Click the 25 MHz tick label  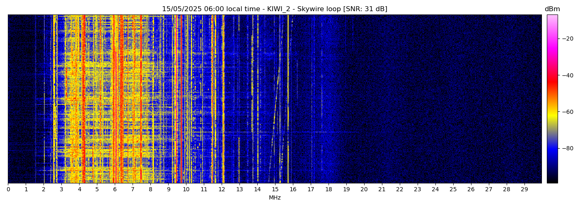(453, 189)
